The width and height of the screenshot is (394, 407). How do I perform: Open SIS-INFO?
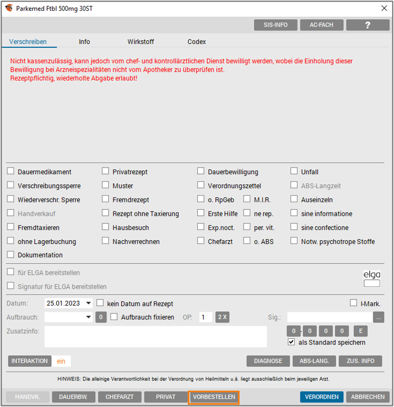tap(276, 25)
